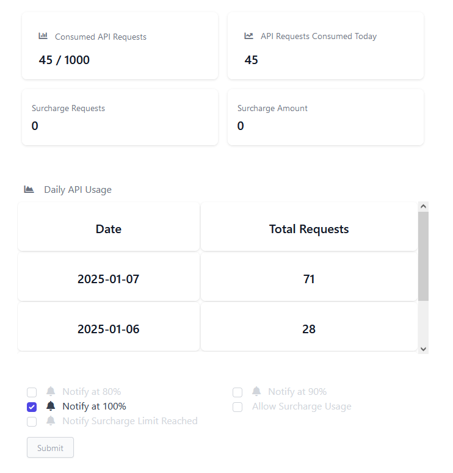Click the bell icon for Notify at 100%
This screenshot has height=473, width=453.
click(x=51, y=406)
